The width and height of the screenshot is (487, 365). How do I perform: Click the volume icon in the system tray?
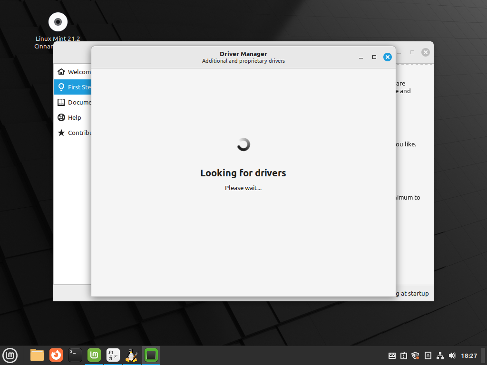pos(452,355)
